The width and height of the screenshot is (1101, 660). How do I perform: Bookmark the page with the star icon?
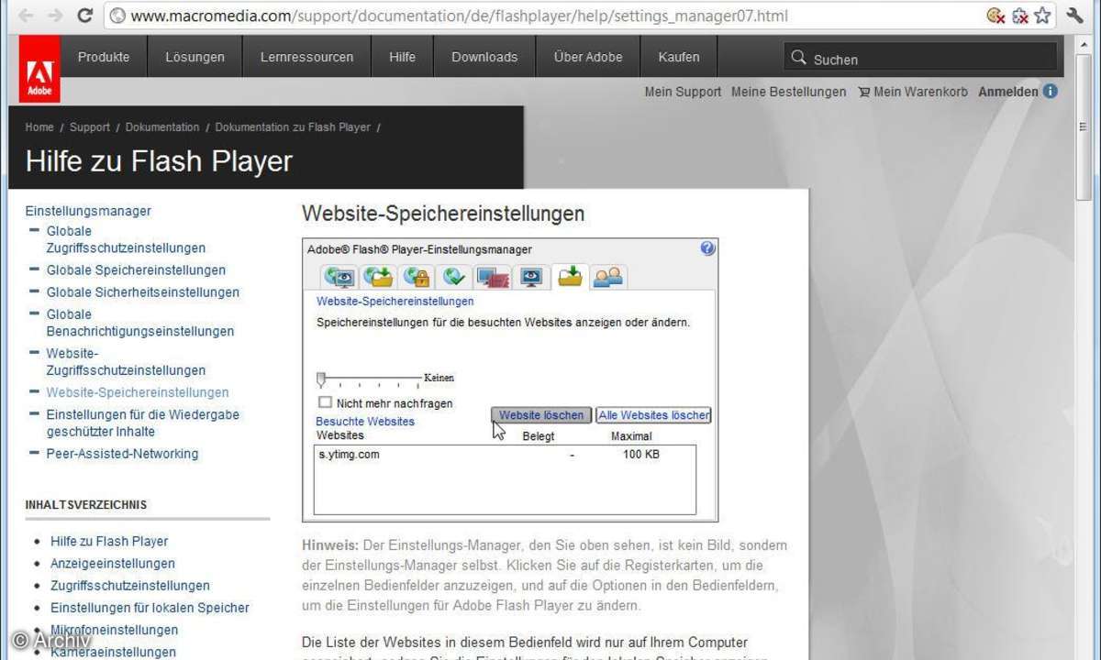pyautogui.click(x=1042, y=16)
